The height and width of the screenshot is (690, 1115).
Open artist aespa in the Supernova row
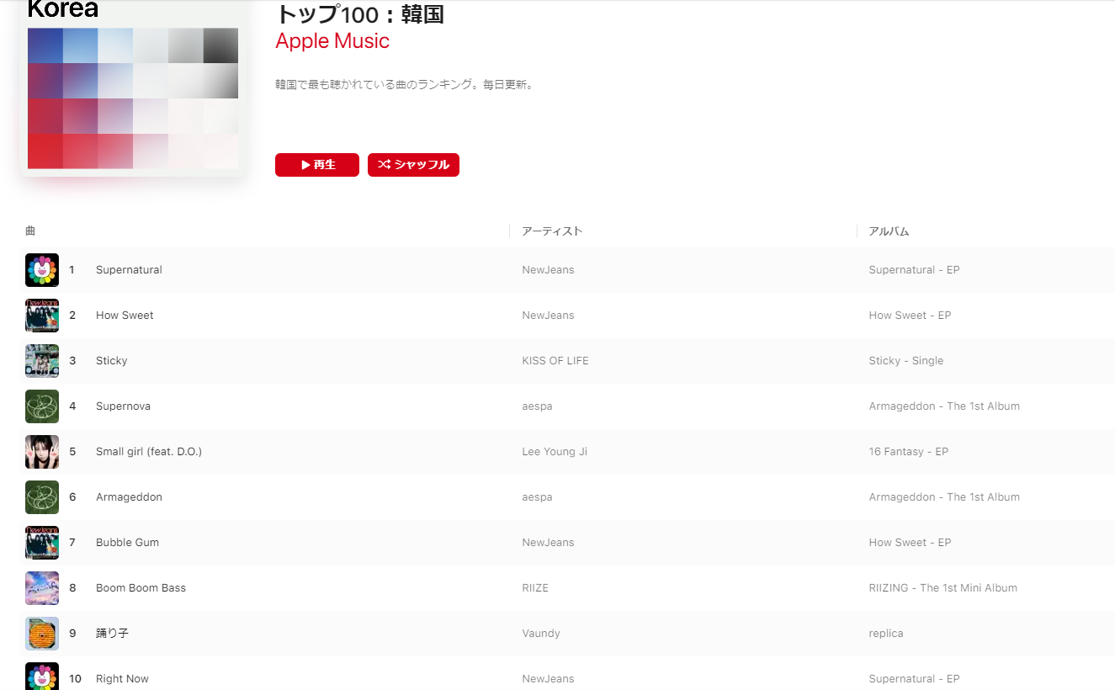[x=537, y=406]
